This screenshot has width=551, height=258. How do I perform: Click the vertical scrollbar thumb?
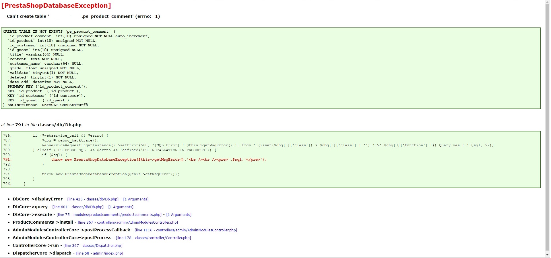tap(547, 127)
